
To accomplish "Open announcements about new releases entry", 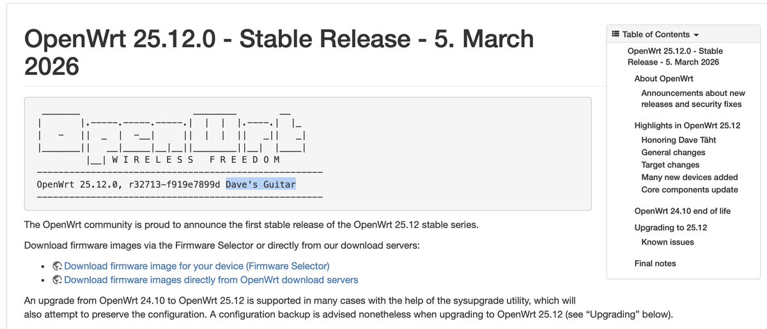I will point(693,98).
